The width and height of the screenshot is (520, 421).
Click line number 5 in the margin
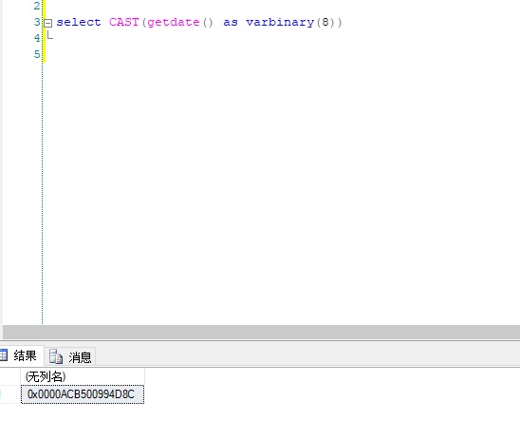37,54
